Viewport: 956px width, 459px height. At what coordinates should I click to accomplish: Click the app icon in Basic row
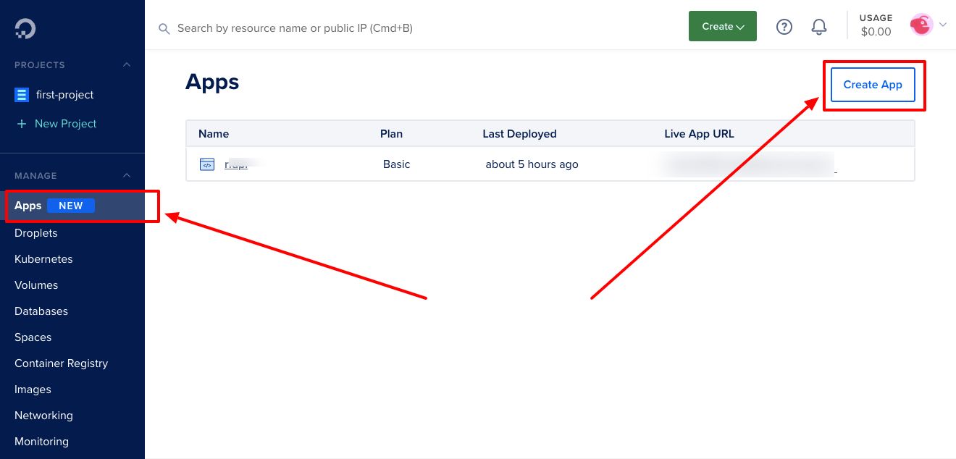[x=207, y=164]
